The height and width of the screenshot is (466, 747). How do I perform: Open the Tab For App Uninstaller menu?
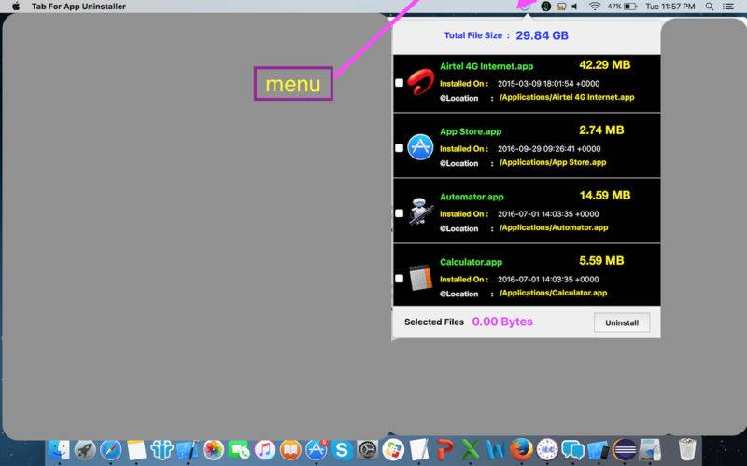[x=78, y=7]
